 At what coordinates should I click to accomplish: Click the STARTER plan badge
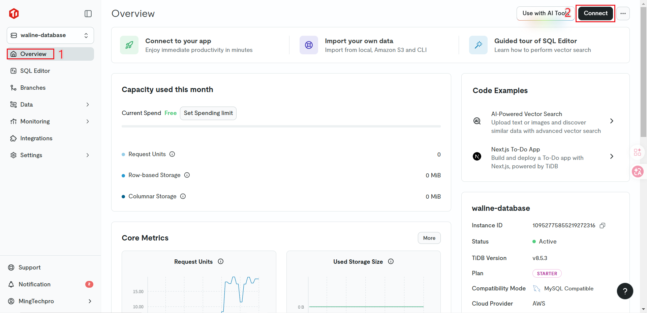(547, 274)
